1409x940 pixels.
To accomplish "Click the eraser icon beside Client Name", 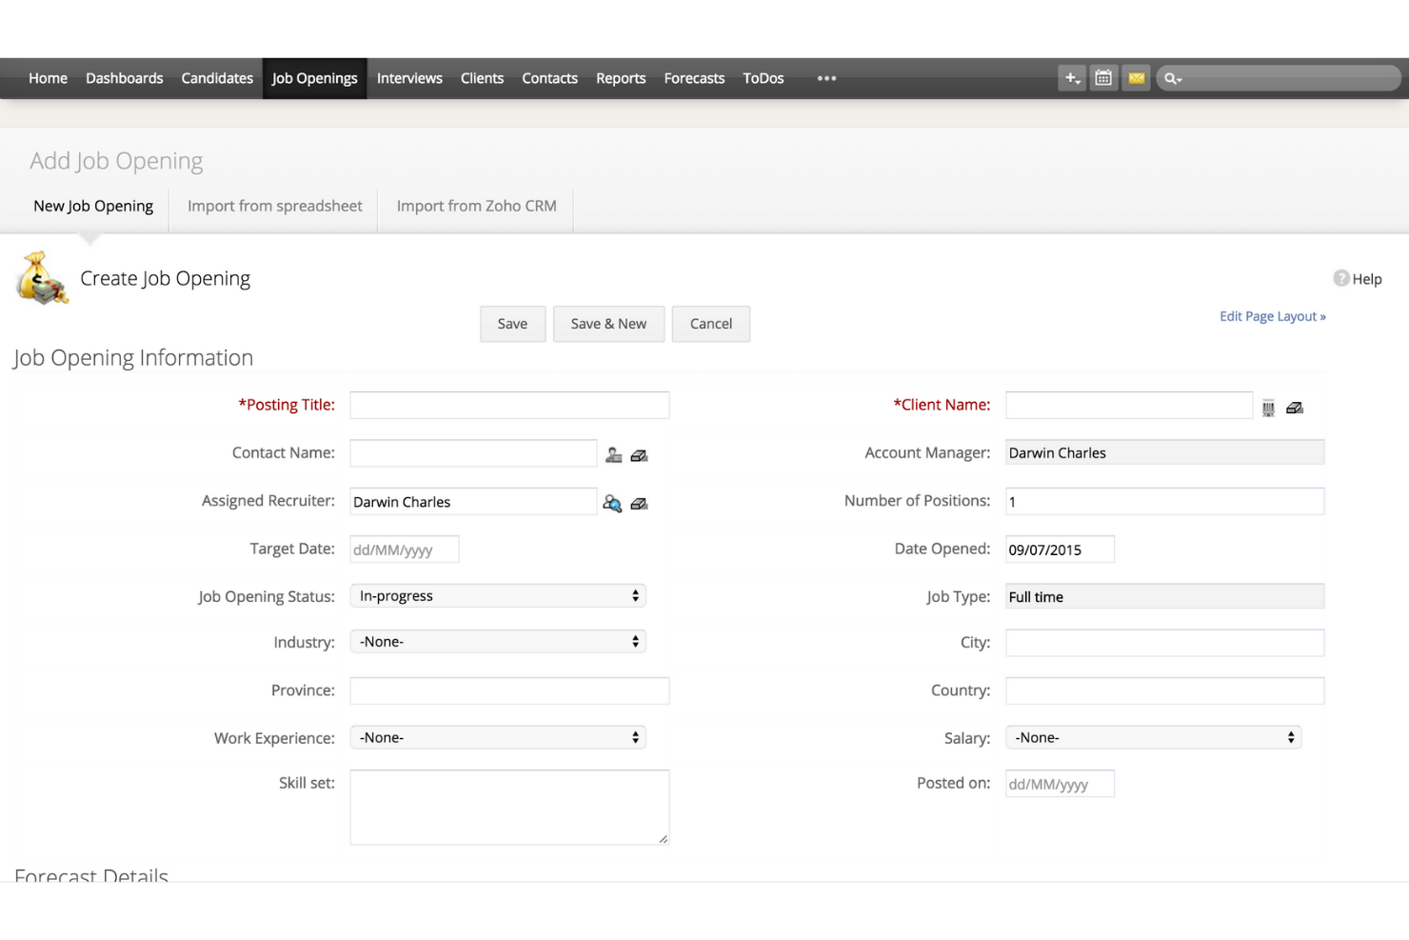I will point(1295,406).
